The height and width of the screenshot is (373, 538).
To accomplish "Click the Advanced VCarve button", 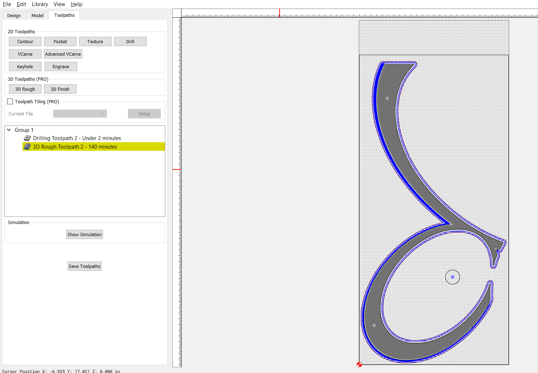I will point(63,54).
